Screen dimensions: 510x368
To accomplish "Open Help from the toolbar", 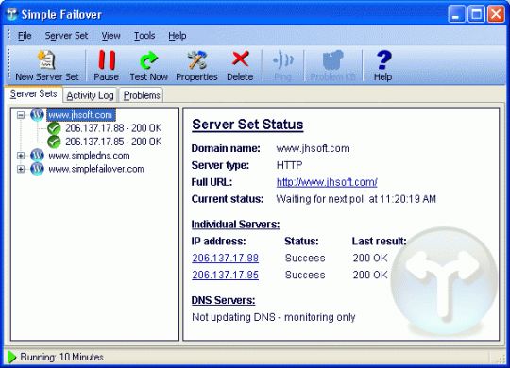I will point(383,66).
